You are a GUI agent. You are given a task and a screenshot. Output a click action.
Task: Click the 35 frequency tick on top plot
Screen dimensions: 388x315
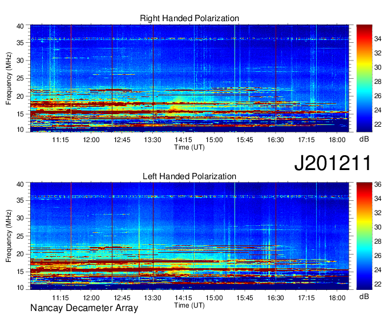20,43
